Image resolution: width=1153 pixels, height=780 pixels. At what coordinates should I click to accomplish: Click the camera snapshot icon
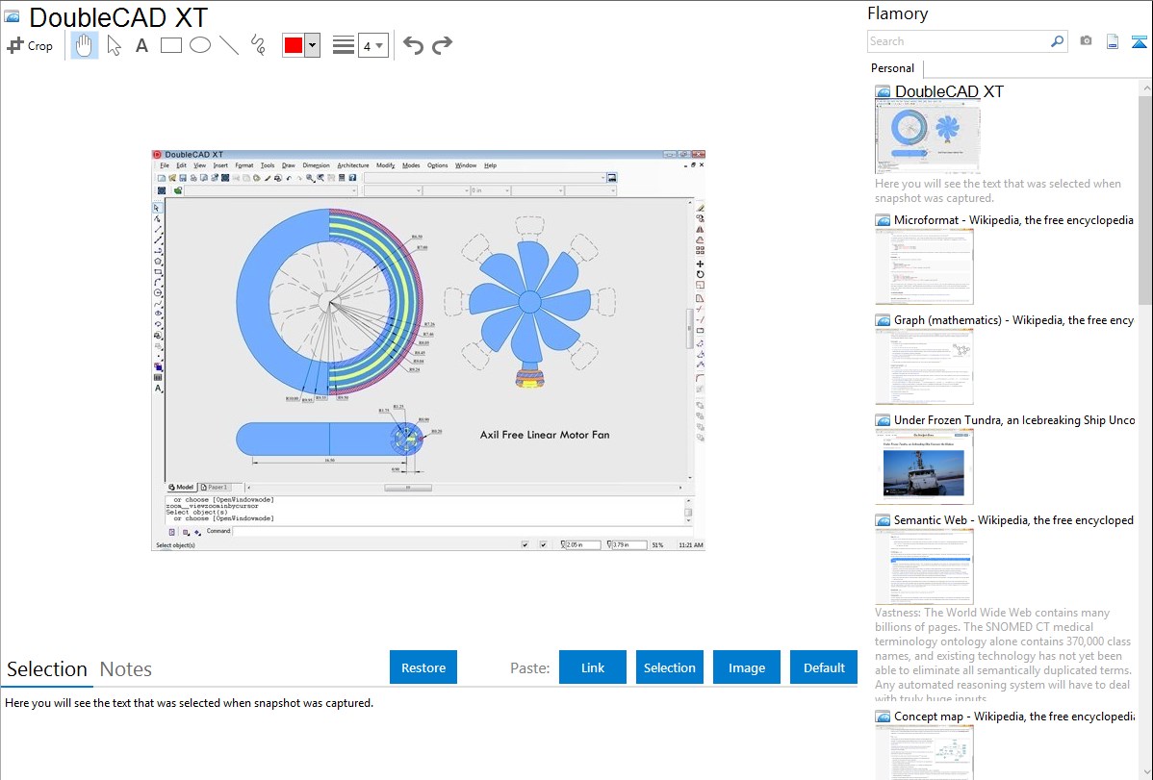point(1086,41)
